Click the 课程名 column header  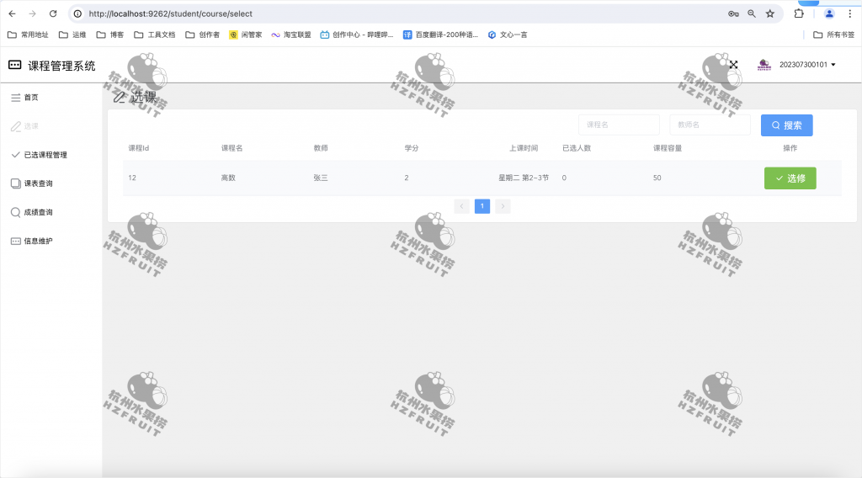click(232, 148)
